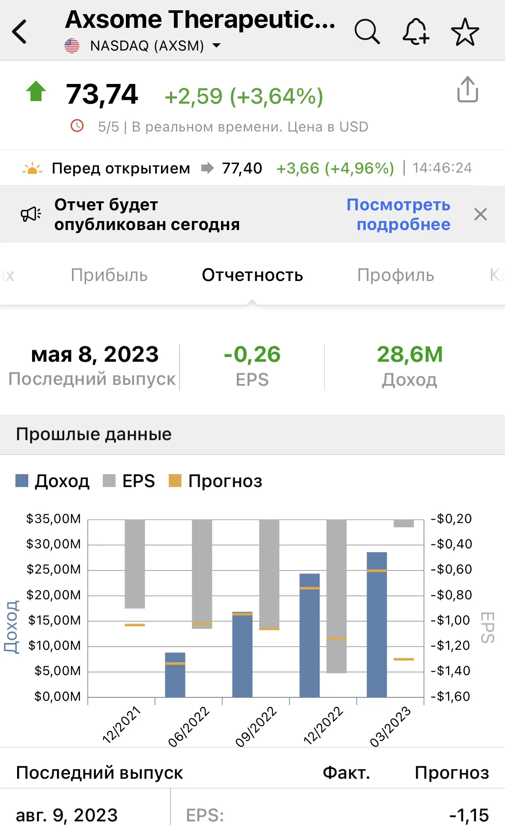Open 'Посмотреть подробнее' link
The image size is (505, 825).
(398, 214)
